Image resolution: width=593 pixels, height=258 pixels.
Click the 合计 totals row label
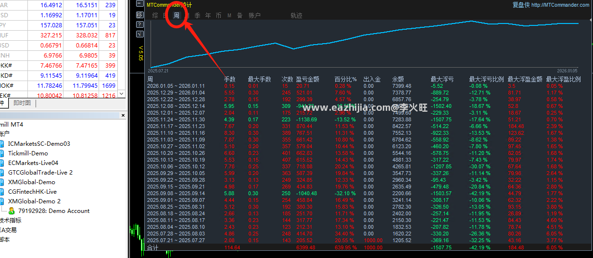click(x=152, y=247)
